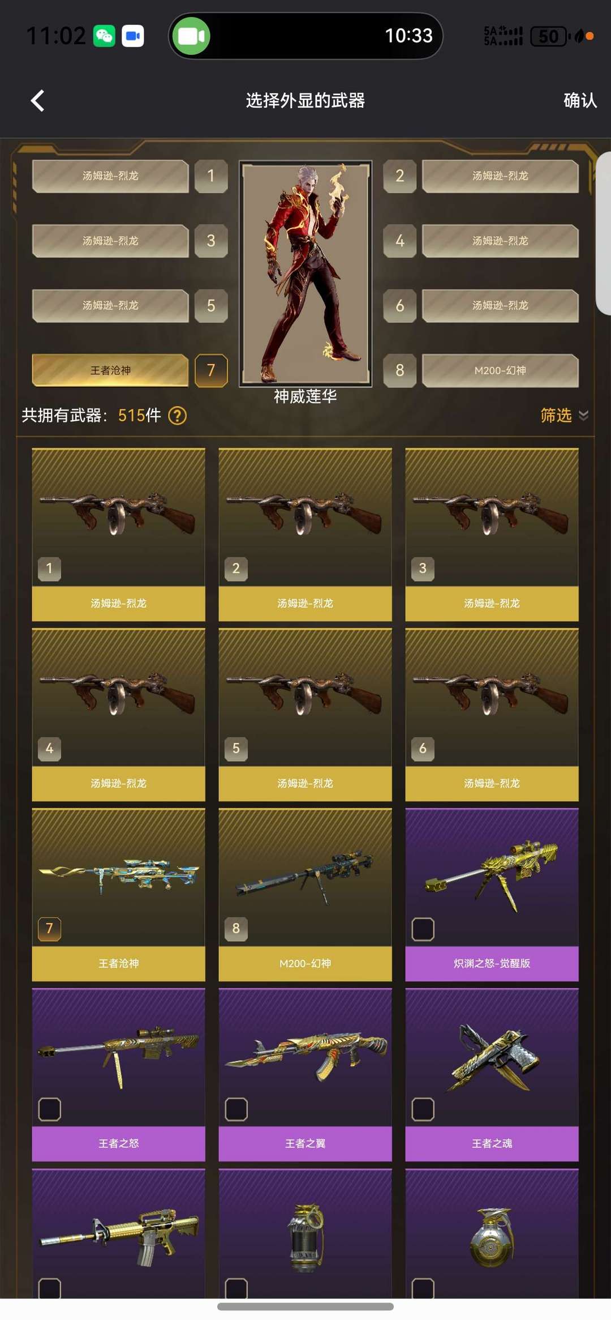Tap the green FaceTime call pill icon
Image resolution: width=611 pixels, height=1320 pixels.
point(191,36)
